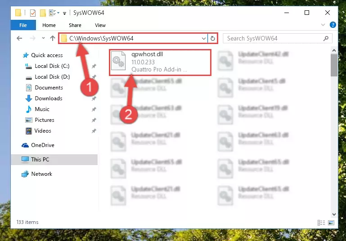346x241 pixels.
Task: Expand the ribbon with the chevron
Action: pyautogui.click(x=323, y=25)
